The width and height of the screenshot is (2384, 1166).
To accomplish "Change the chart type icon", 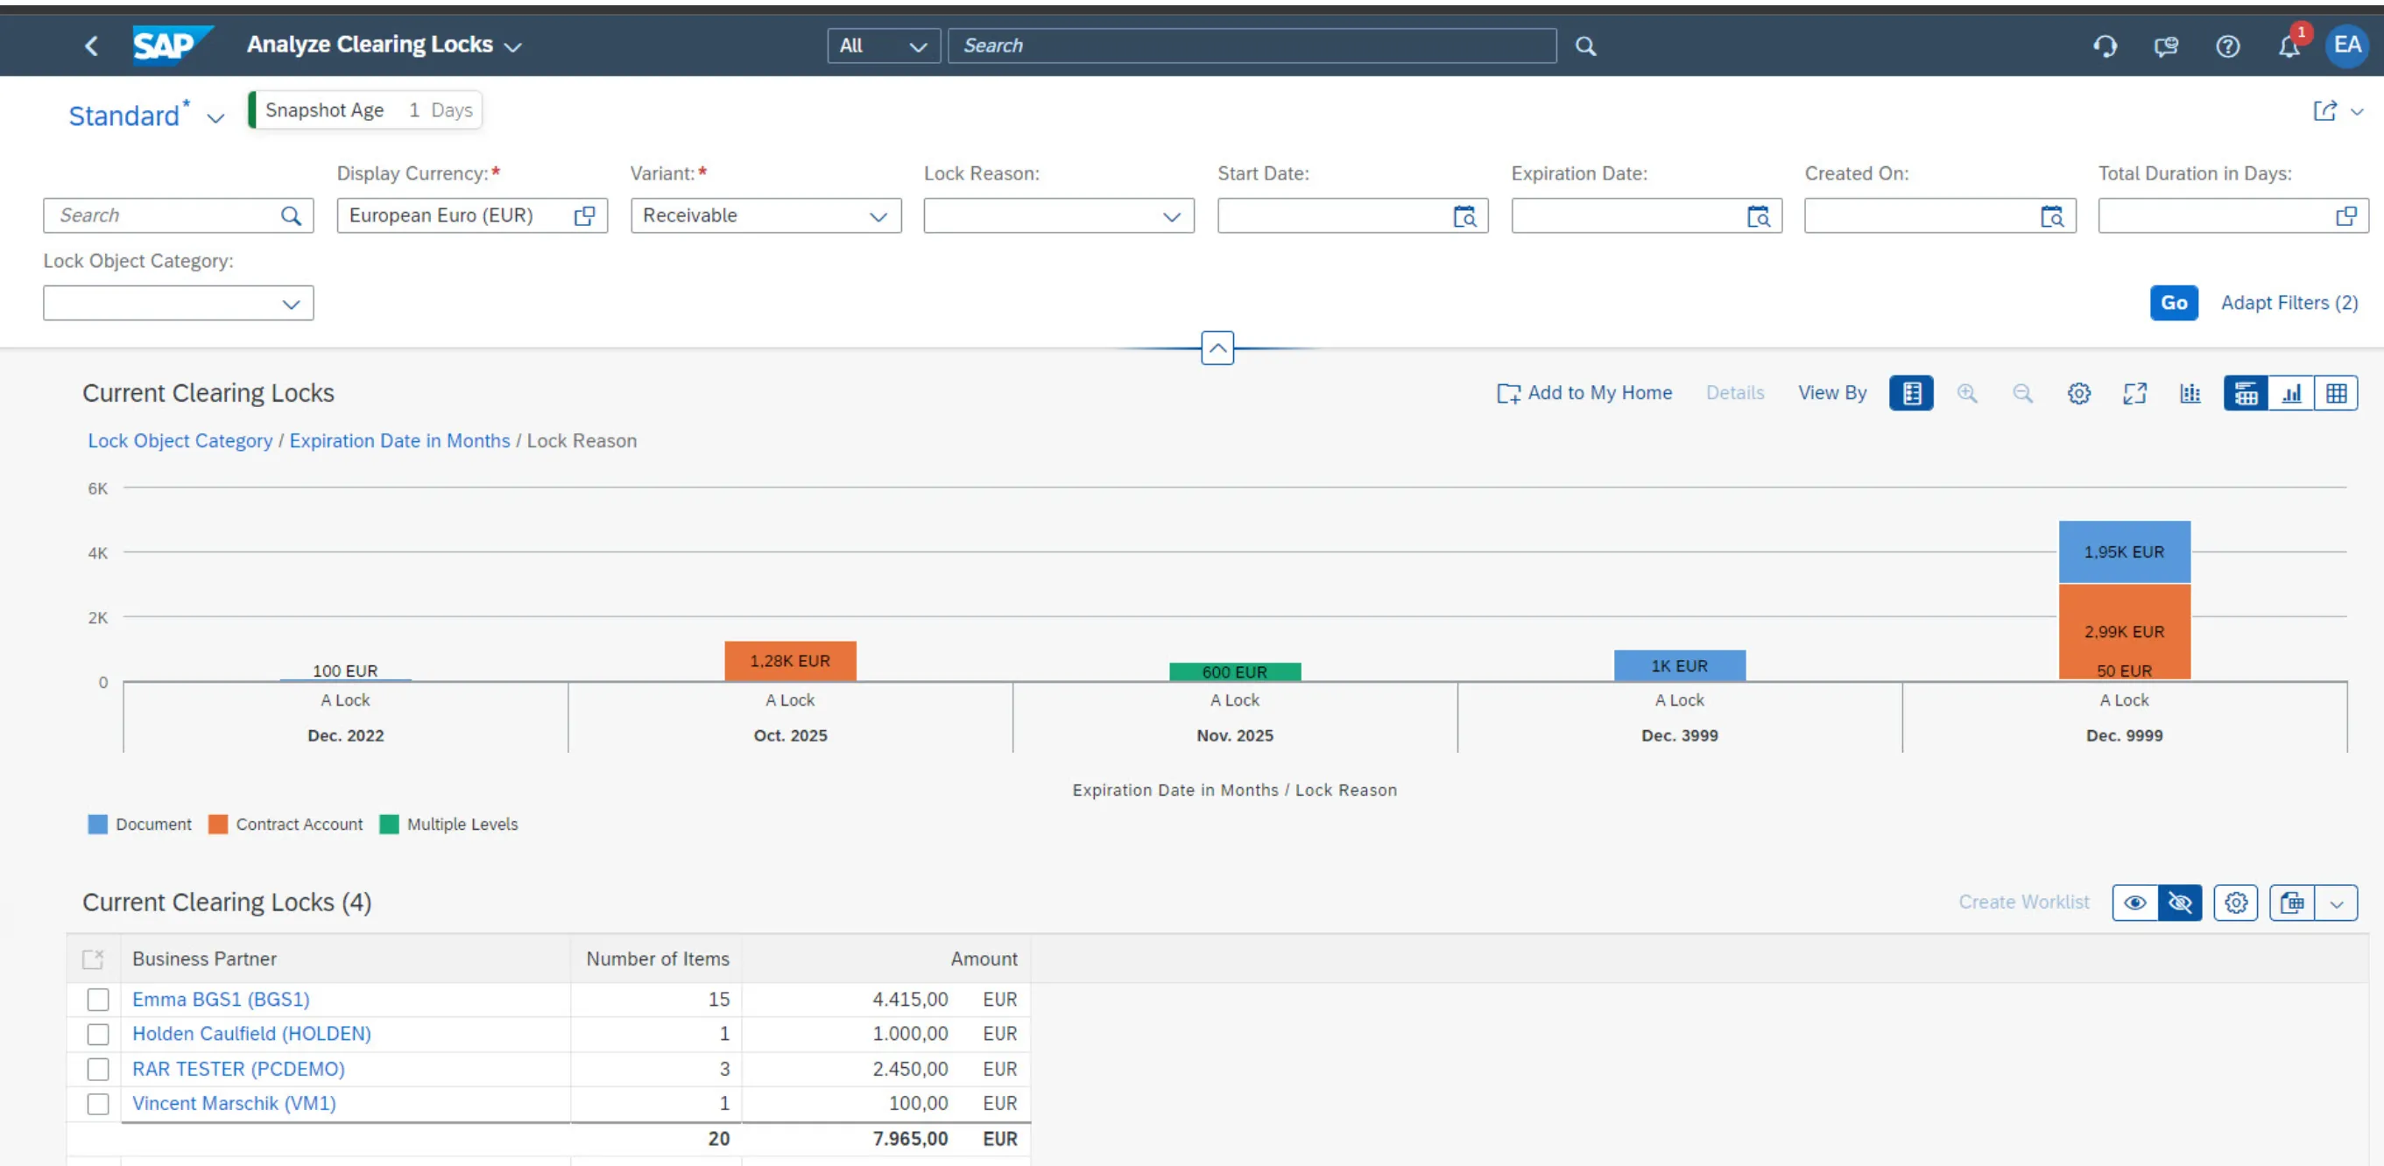I will tap(2190, 393).
